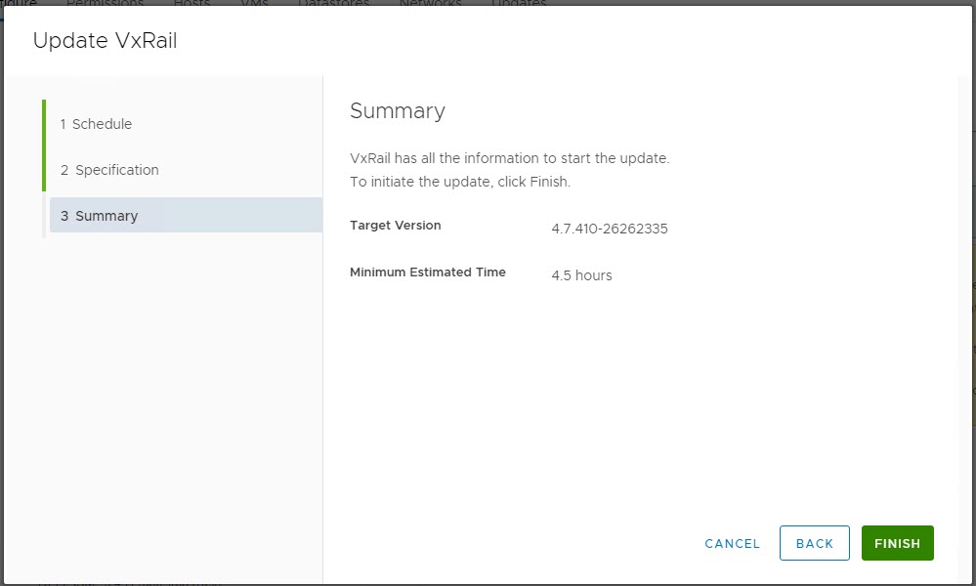Click the Minimum Estimated Time label
Image resolution: width=976 pixels, height=586 pixels.
(x=428, y=272)
